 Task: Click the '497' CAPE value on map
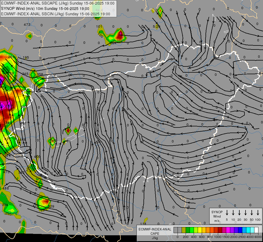pyautogui.click(x=23, y=123)
